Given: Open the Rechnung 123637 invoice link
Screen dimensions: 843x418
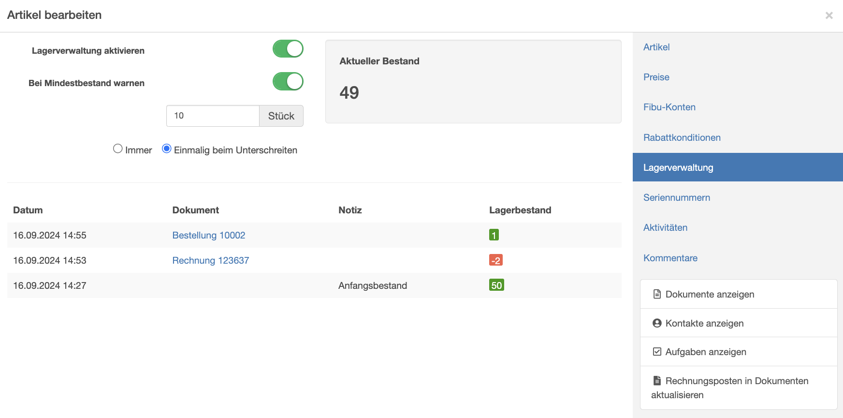Looking at the screenshot, I should [211, 260].
